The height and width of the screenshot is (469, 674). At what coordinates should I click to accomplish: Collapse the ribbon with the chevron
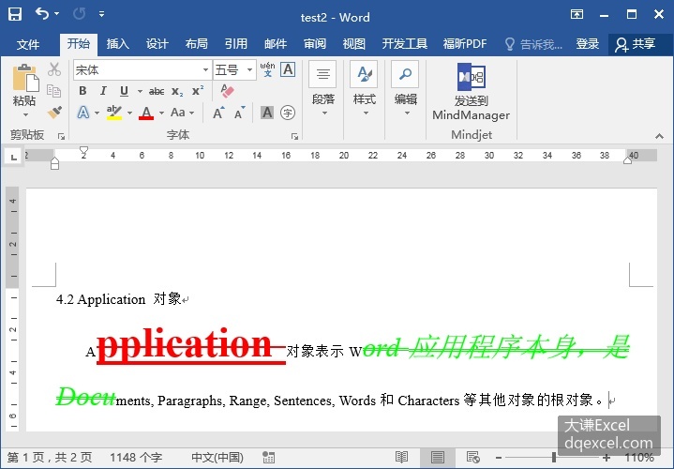(x=659, y=136)
